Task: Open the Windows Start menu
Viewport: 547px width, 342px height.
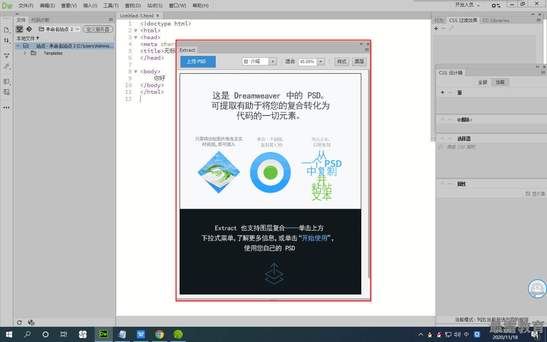Action: (9, 334)
